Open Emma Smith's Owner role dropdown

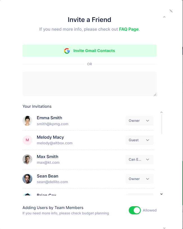(x=139, y=121)
